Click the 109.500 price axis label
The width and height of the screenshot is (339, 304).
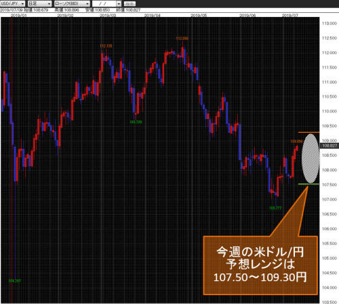pyautogui.click(x=330, y=126)
